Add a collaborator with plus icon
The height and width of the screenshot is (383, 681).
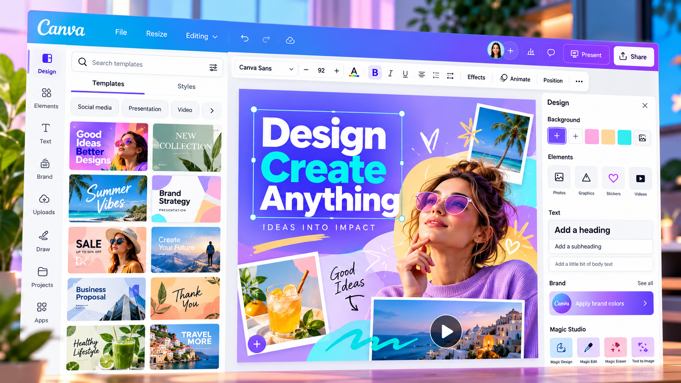tap(510, 51)
